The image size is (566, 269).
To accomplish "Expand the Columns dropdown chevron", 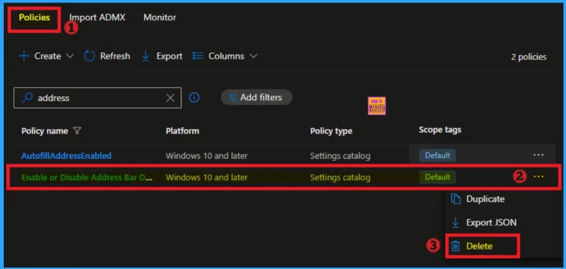I will [x=253, y=56].
